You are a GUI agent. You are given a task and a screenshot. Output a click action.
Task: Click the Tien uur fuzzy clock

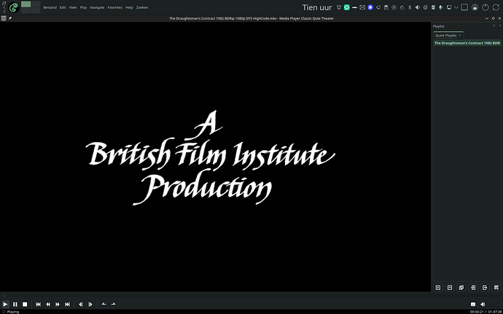[317, 7]
